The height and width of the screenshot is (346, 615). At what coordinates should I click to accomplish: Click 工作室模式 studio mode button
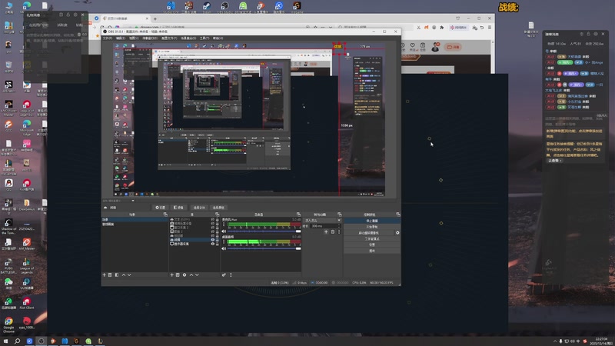click(372, 239)
